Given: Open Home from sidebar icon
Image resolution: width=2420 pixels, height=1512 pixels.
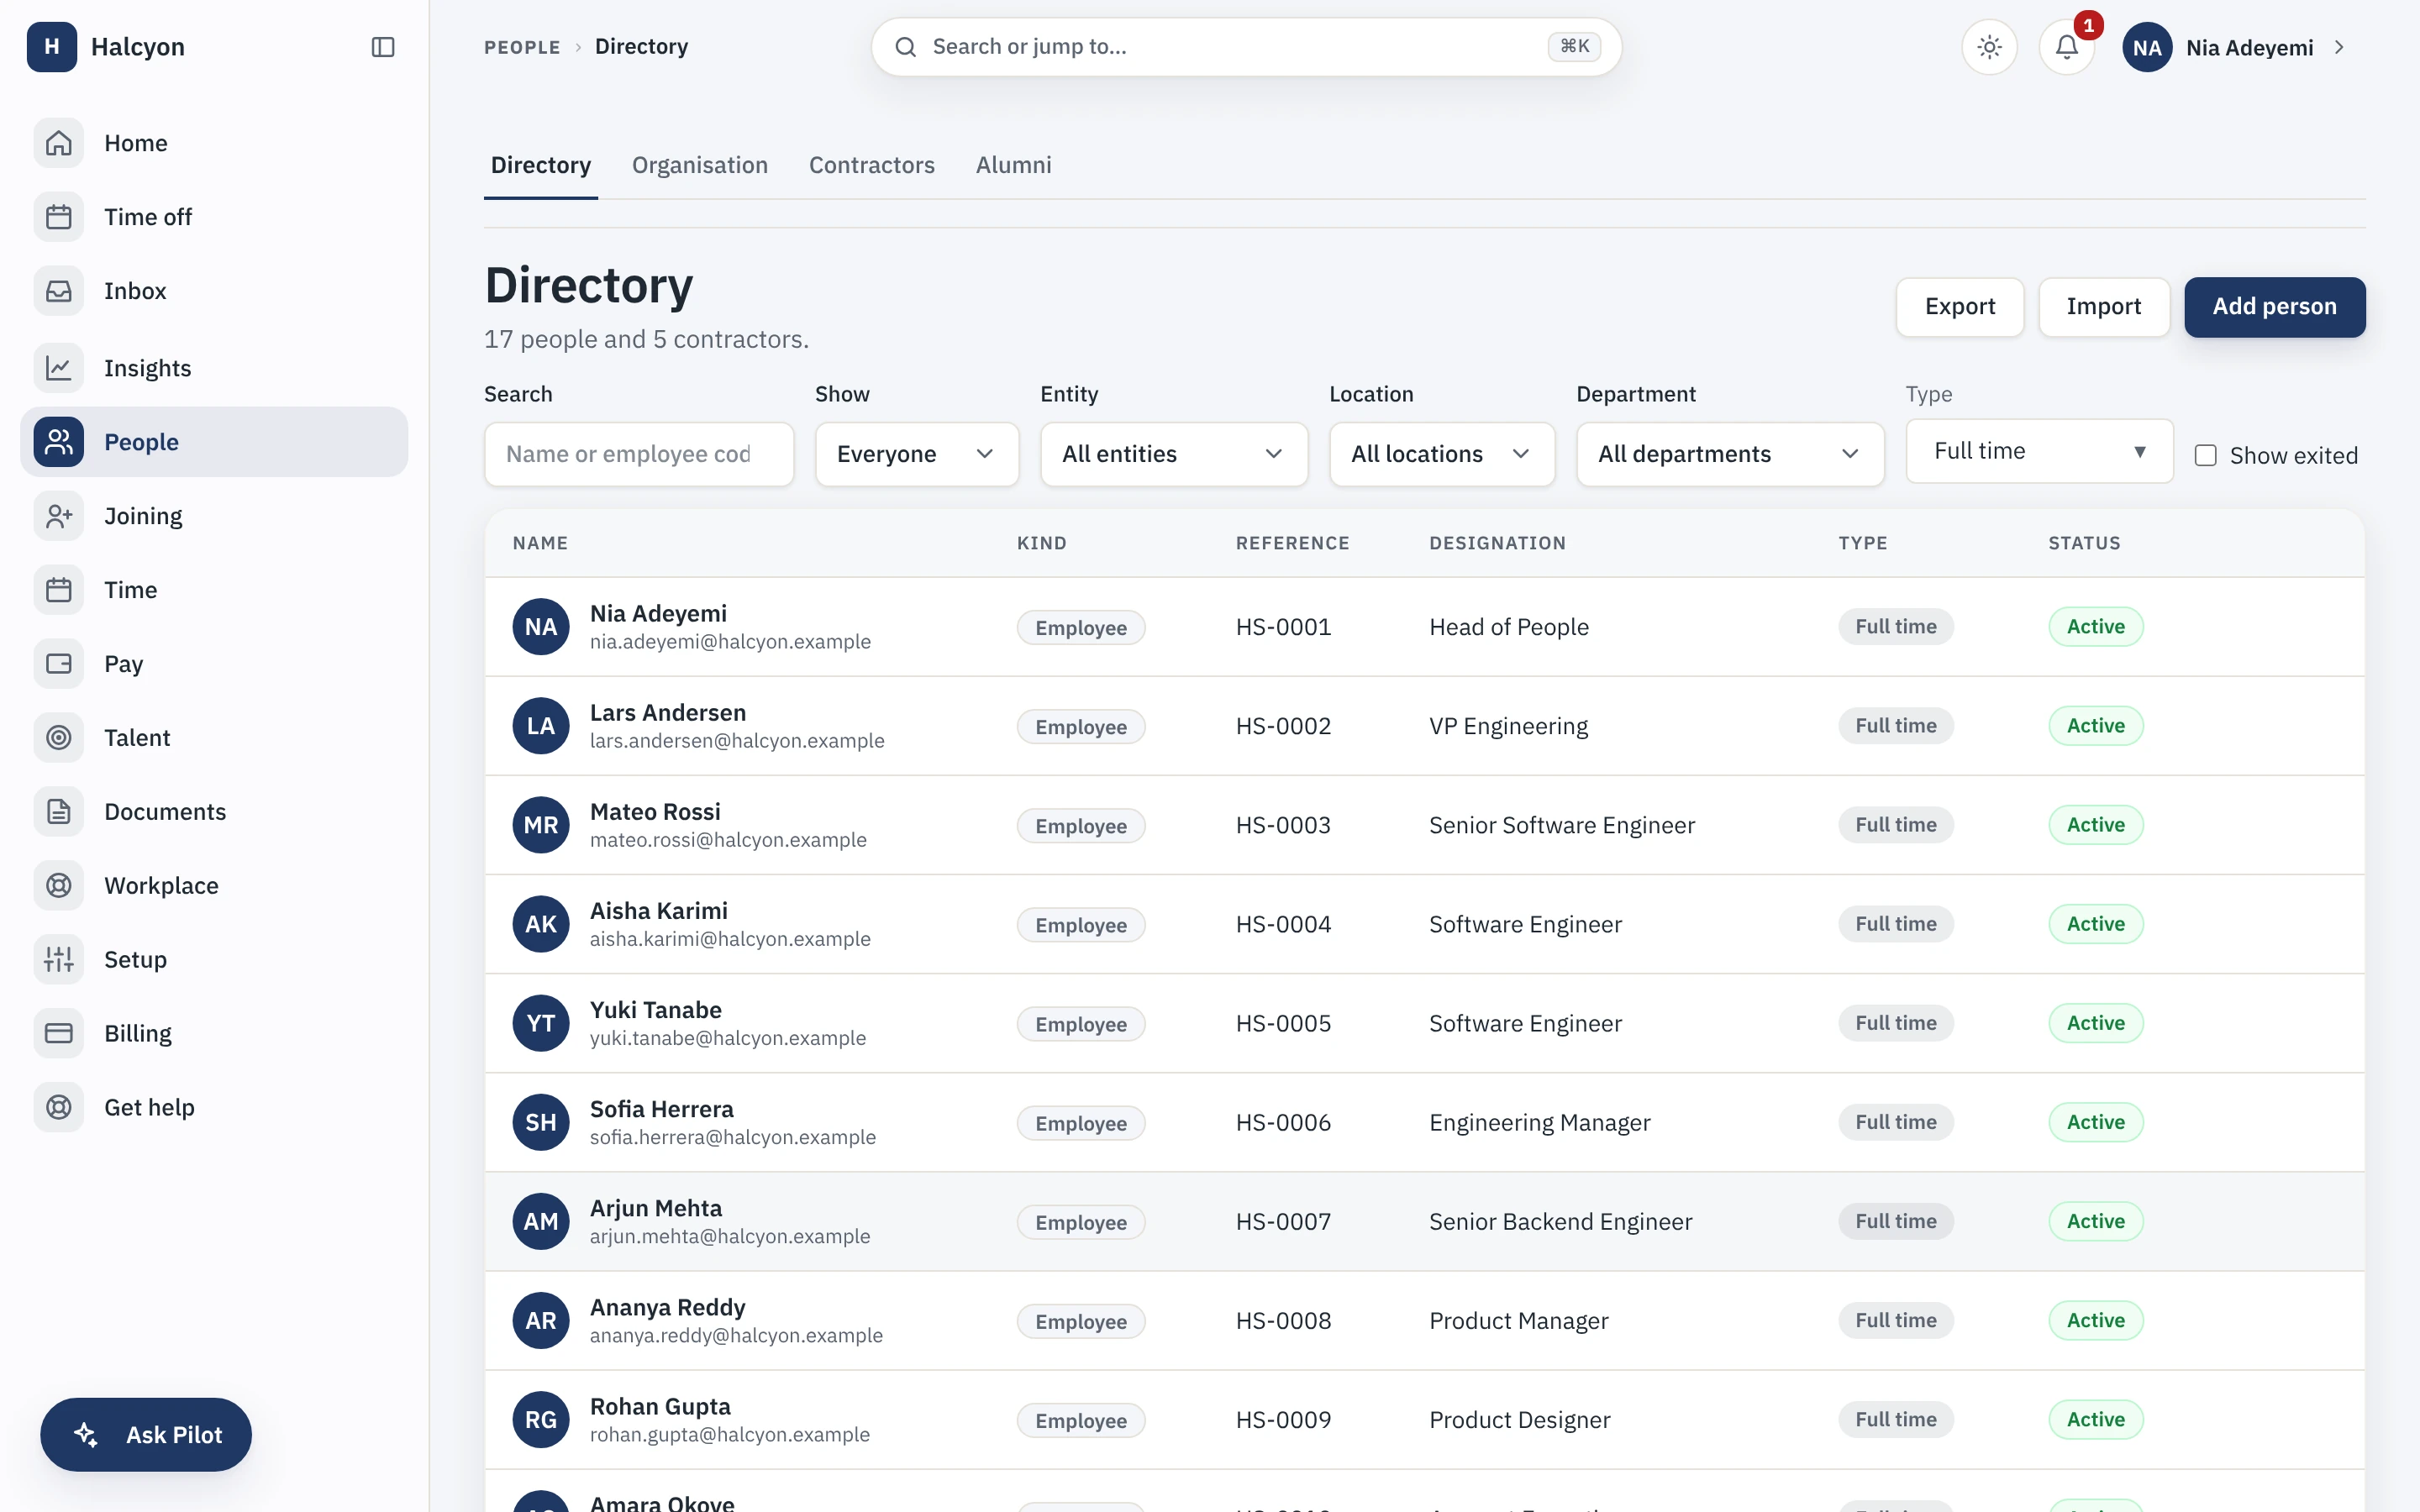Looking at the screenshot, I should click(x=59, y=143).
